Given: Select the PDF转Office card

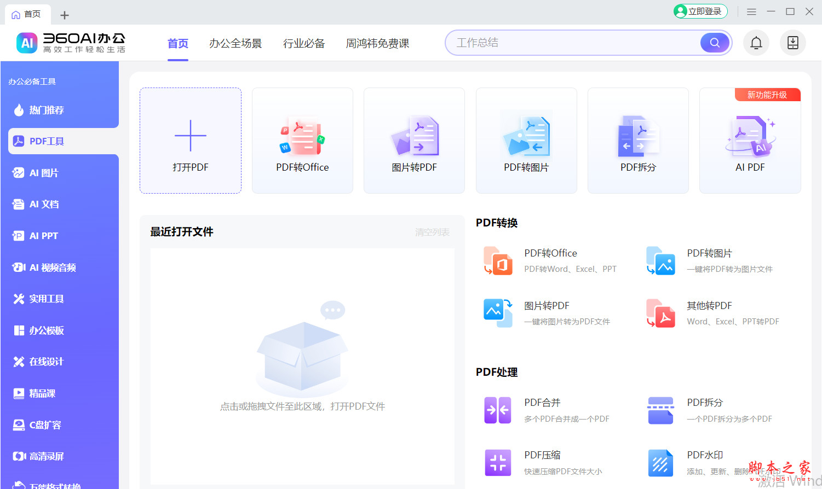Looking at the screenshot, I should pyautogui.click(x=302, y=141).
